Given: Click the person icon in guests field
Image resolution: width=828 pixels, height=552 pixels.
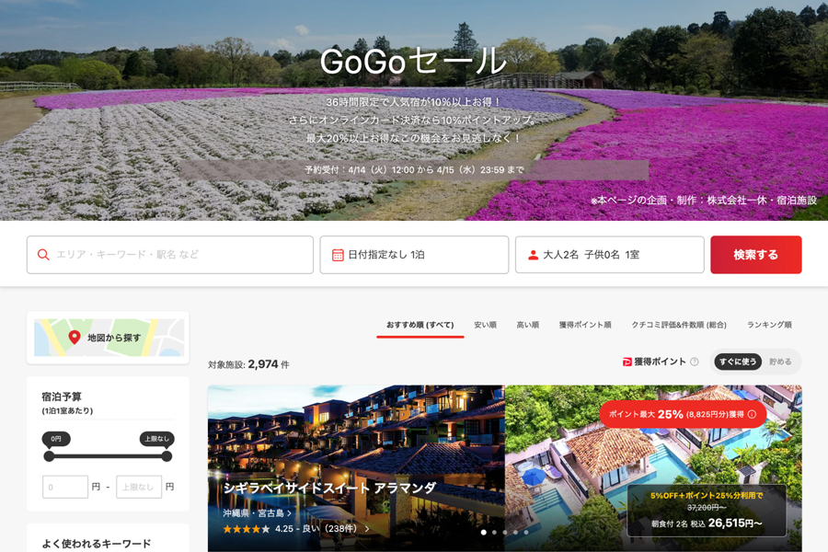Looking at the screenshot, I should pyautogui.click(x=533, y=255).
